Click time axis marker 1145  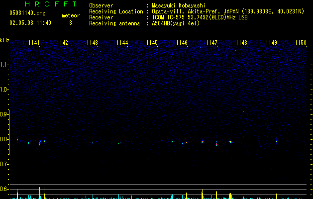[152, 43]
